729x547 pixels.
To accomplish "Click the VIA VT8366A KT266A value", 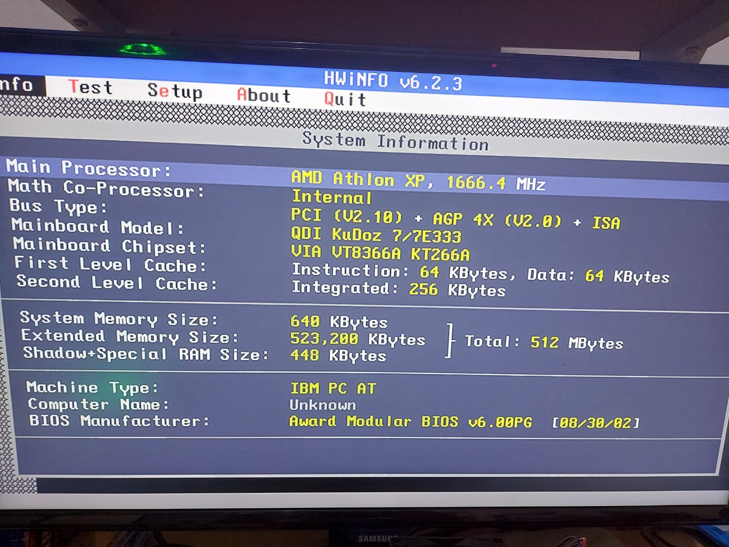I will click(380, 252).
